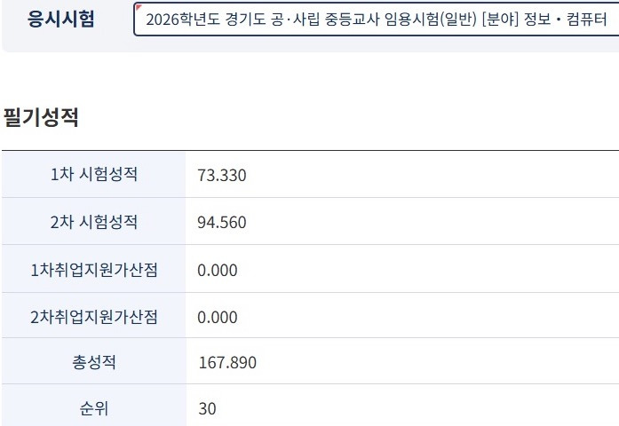Screen dimensions: 619x426
Task: Click the 정보・컴퓨터 text in exam field
Action: pyautogui.click(x=568, y=20)
